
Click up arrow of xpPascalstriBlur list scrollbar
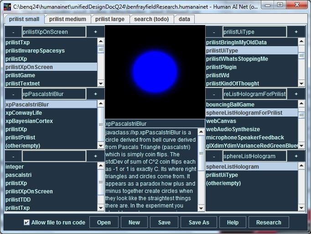[101, 104]
